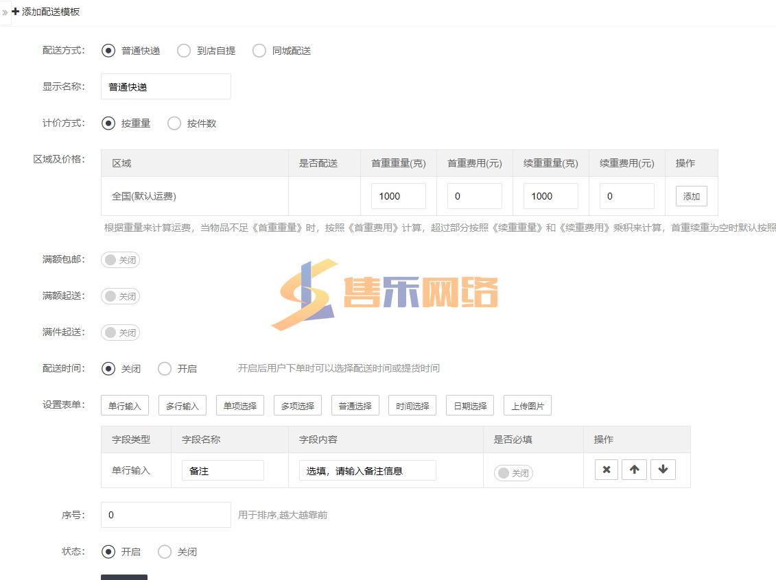The image size is (776, 580).
Task: Add a 多项选择 form field
Action: 298,406
